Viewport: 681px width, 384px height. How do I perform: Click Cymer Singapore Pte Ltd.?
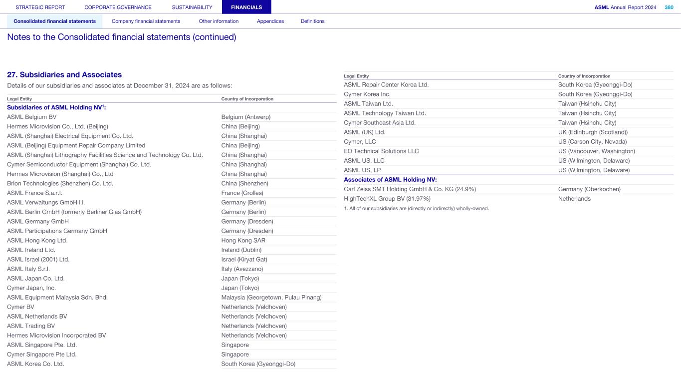point(42,354)
